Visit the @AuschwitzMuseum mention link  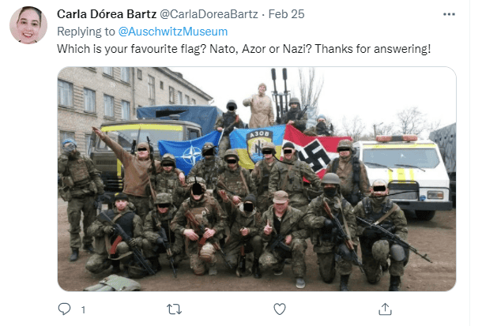[173, 32]
